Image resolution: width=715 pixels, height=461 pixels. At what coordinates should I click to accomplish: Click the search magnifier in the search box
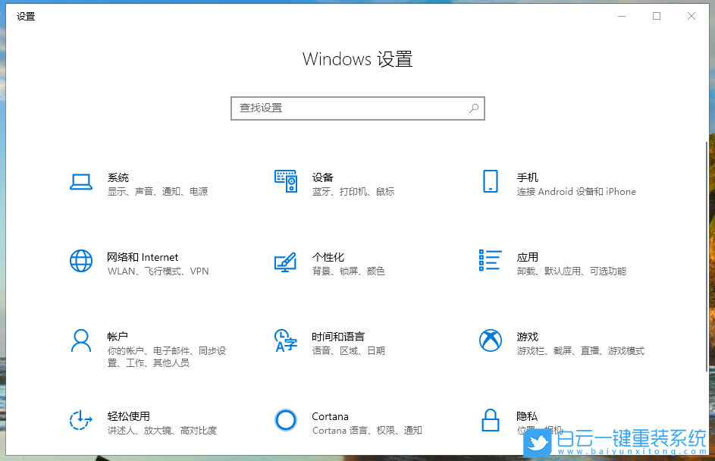(472, 108)
